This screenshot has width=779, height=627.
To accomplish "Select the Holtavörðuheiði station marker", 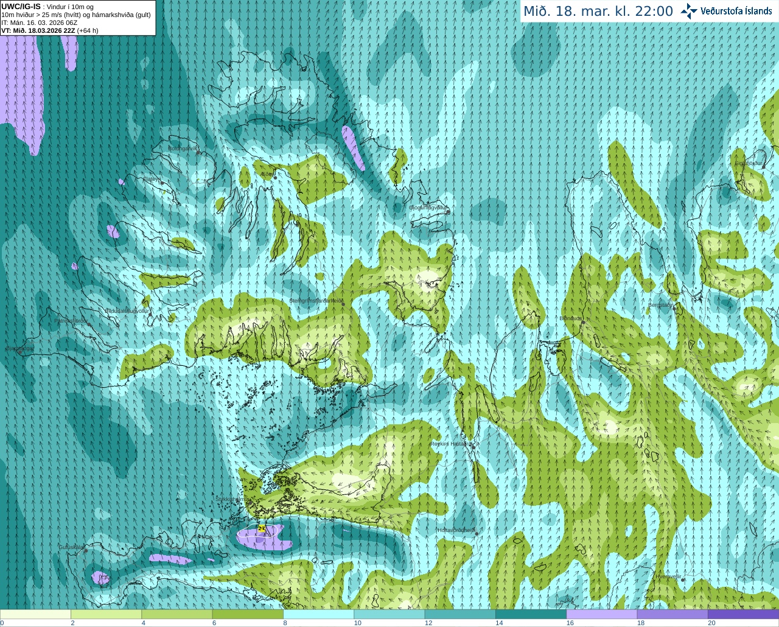I will click(x=477, y=534).
